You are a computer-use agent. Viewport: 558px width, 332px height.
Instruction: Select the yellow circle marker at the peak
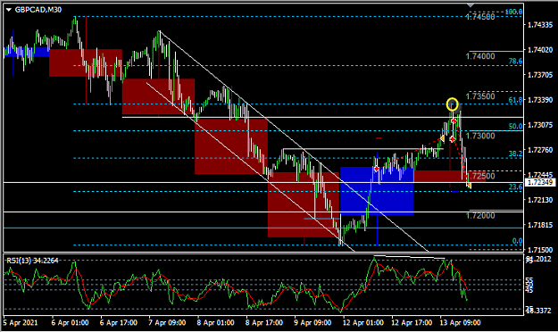453,104
